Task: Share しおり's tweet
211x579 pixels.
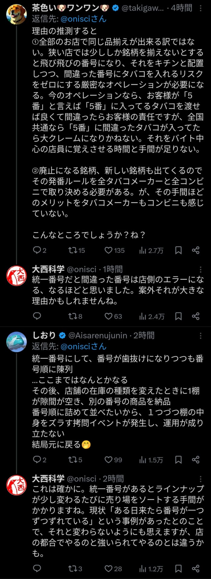Action: [196, 460]
